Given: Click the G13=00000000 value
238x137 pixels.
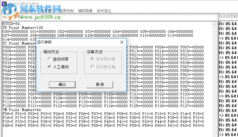Looking at the screenshot, I should point(180,36).
